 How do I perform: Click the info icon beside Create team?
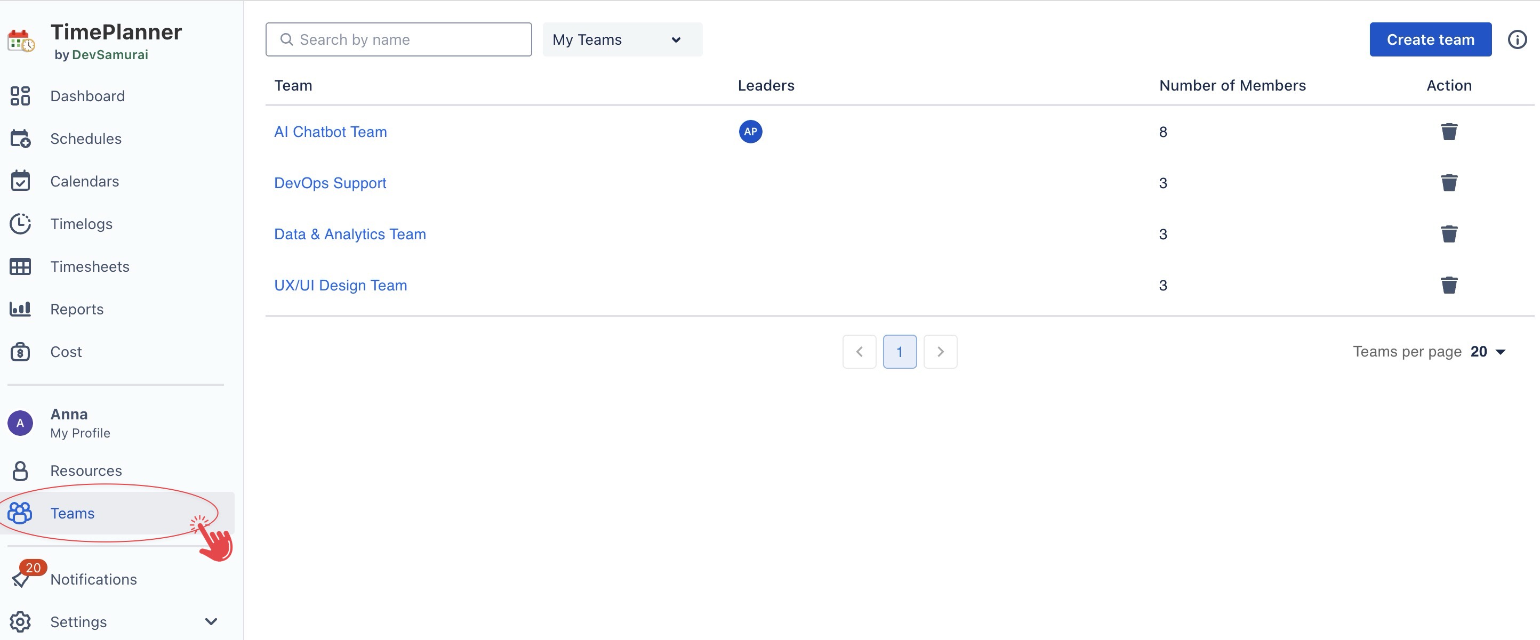pos(1517,39)
